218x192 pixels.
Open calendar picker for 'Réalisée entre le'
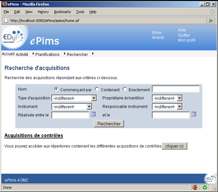(x=93, y=114)
